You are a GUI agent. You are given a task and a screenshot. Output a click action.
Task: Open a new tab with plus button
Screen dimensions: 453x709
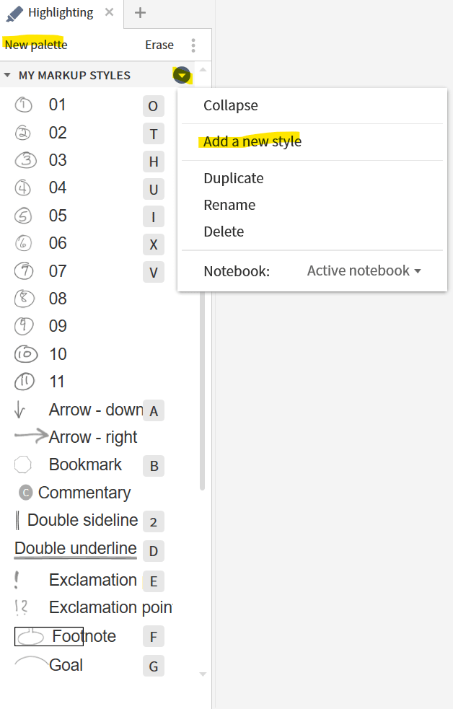[141, 13]
